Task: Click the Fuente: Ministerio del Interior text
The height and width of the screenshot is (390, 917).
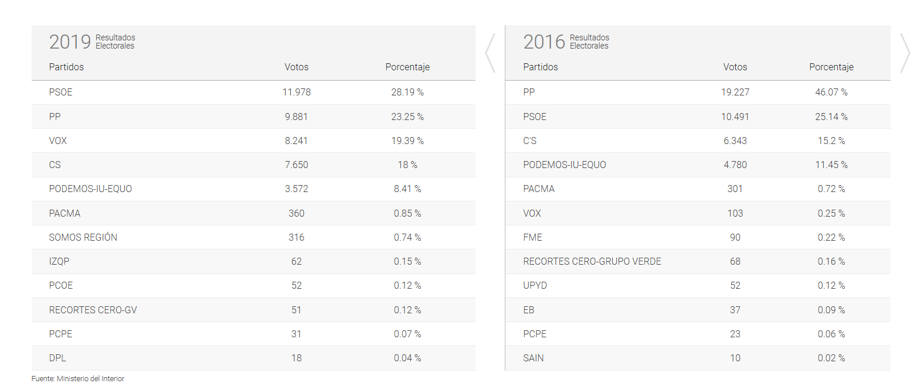Action: (78, 379)
